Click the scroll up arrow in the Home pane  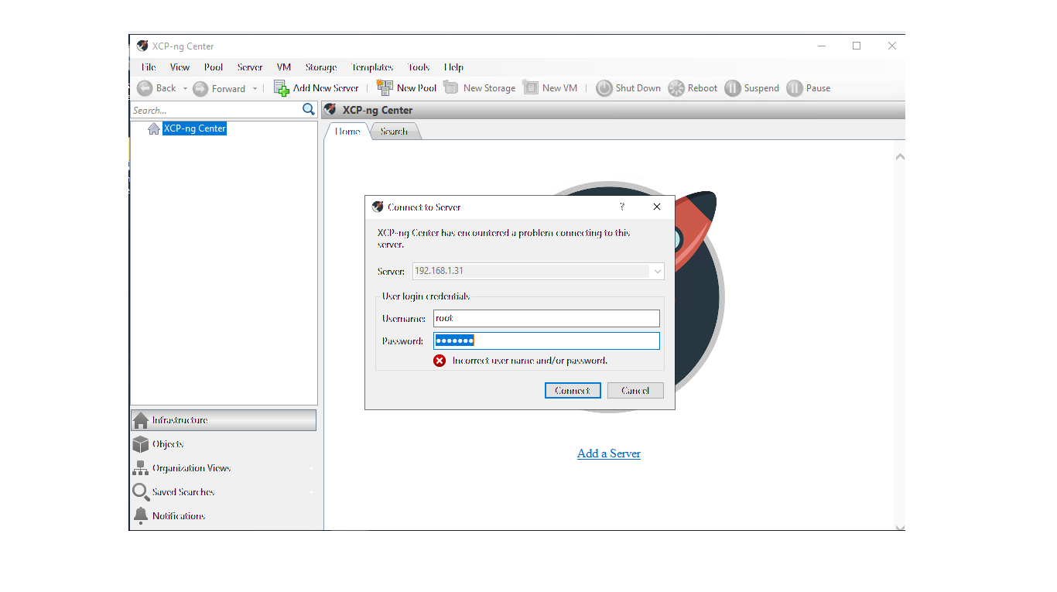[900, 157]
